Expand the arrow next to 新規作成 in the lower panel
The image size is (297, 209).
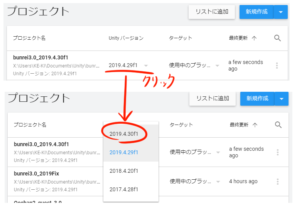coord(281,99)
